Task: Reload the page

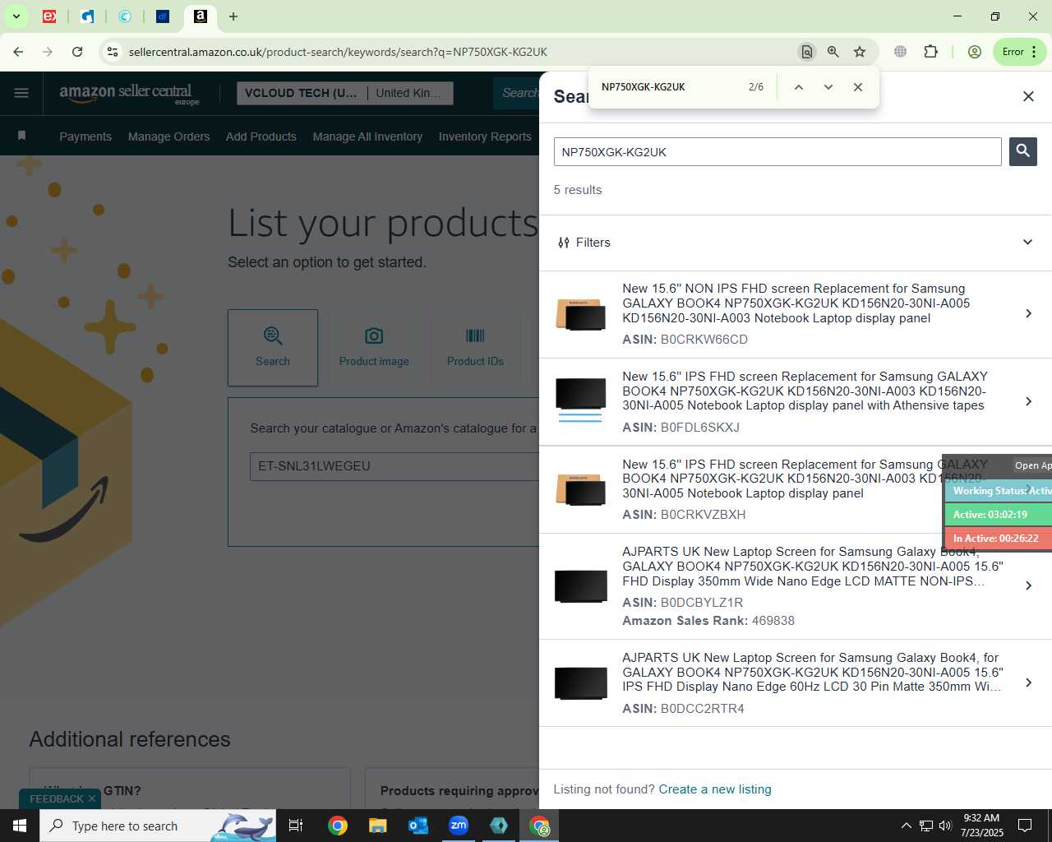Action: pyautogui.click(x=77, y=52)
